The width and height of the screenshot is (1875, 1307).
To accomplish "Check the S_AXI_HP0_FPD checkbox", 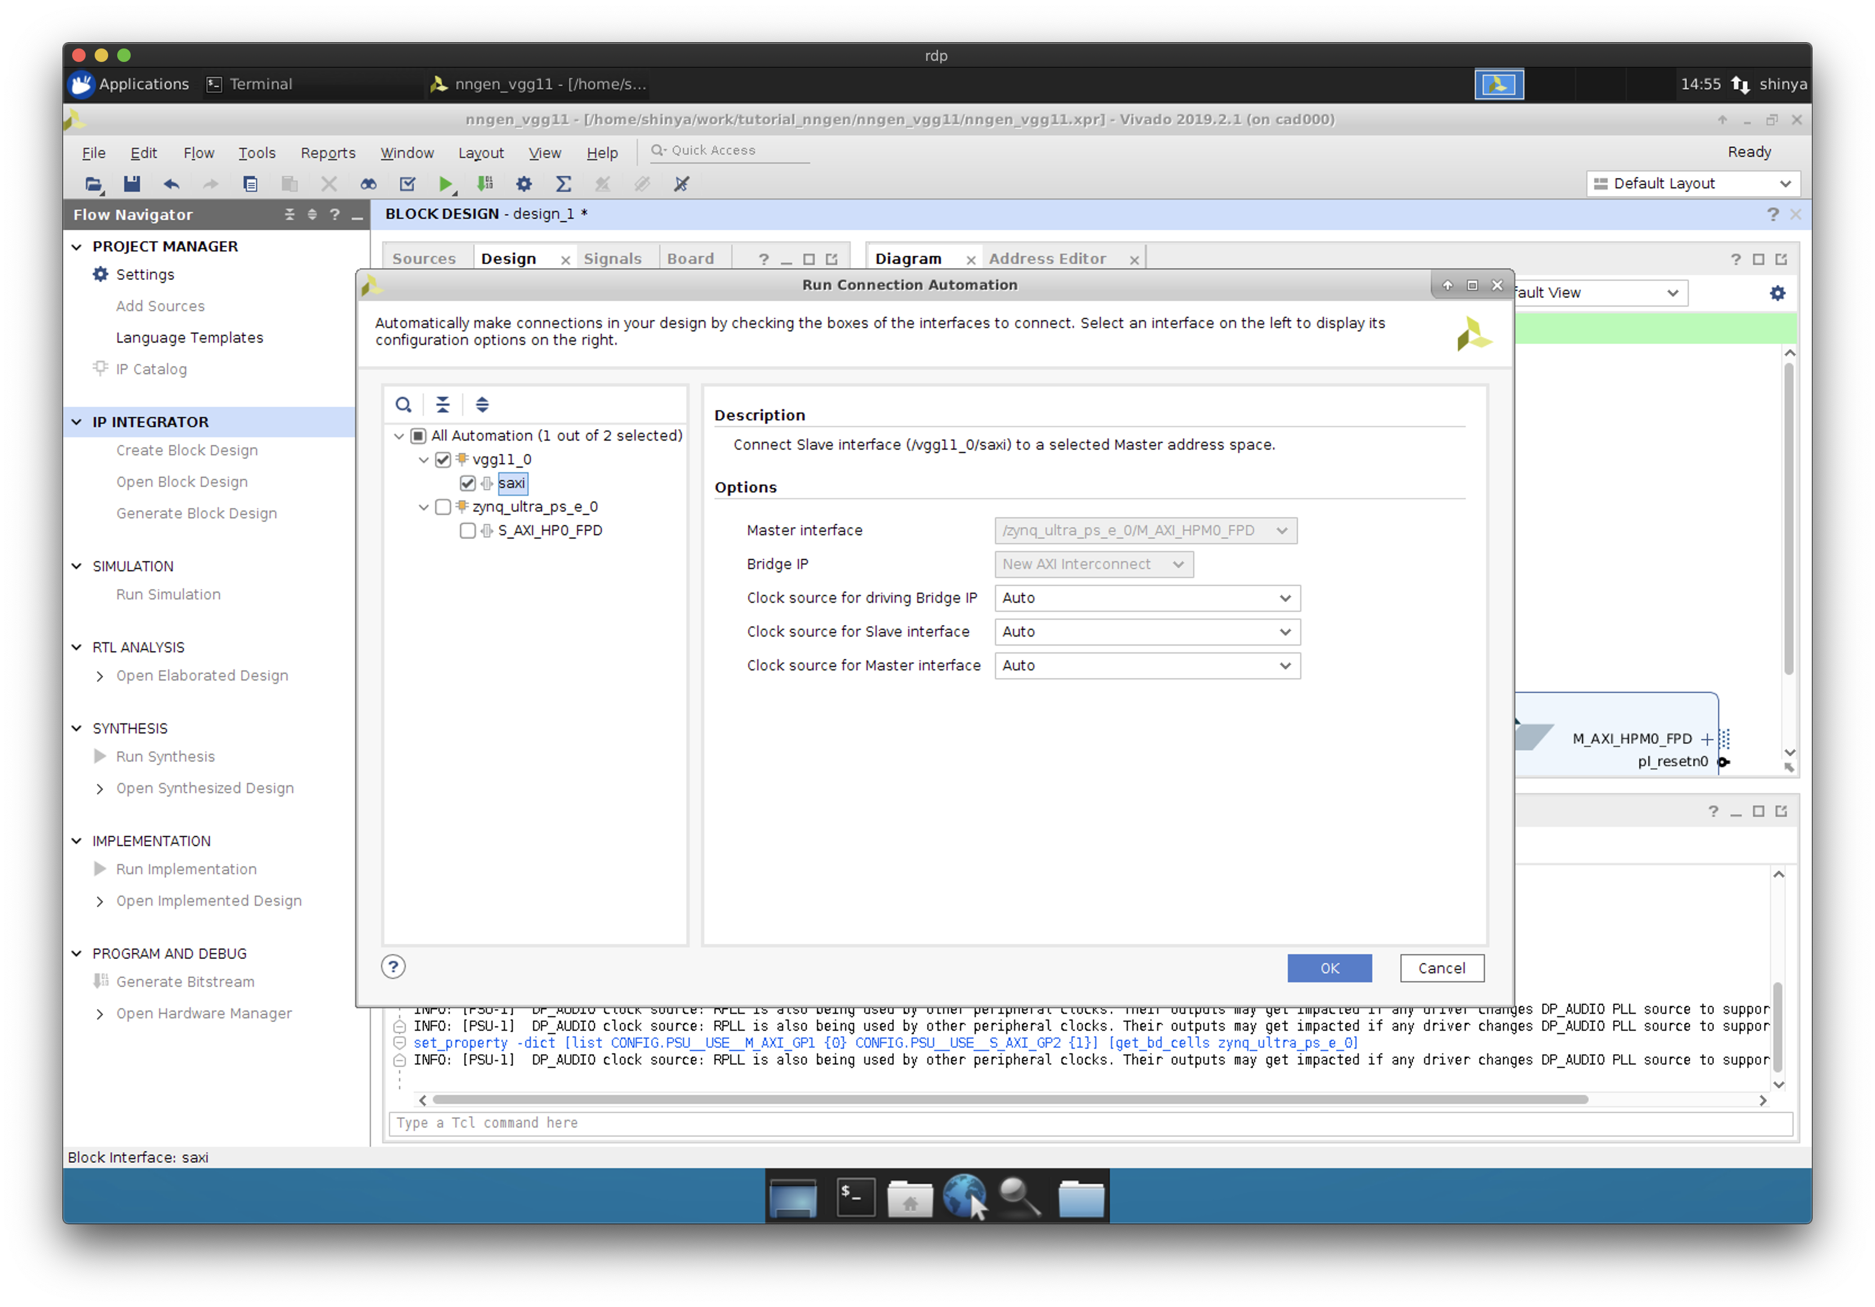I will click(468, 531).
